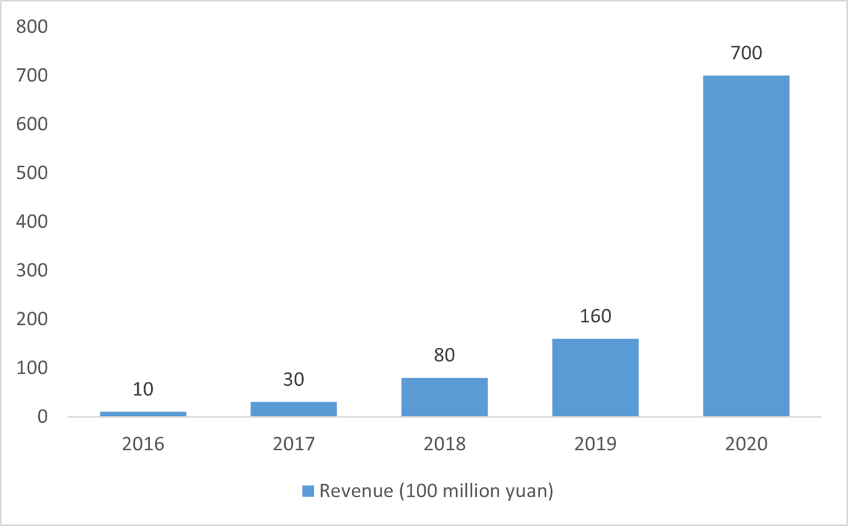The height and width of the screenshot is (526, 848).
Task: Select the legend text Revenue (100 million yuan)
Action: click(x=436, y=491)
